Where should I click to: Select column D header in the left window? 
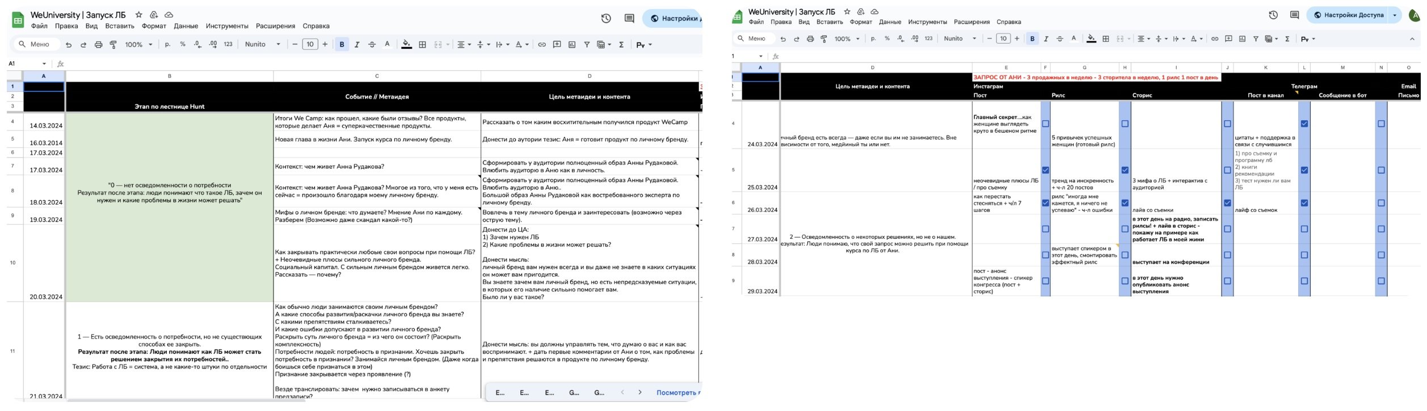[x=590, y=76]
